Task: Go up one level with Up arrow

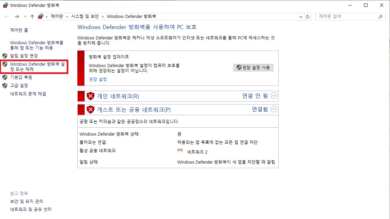Action: [x=32, y=17]
